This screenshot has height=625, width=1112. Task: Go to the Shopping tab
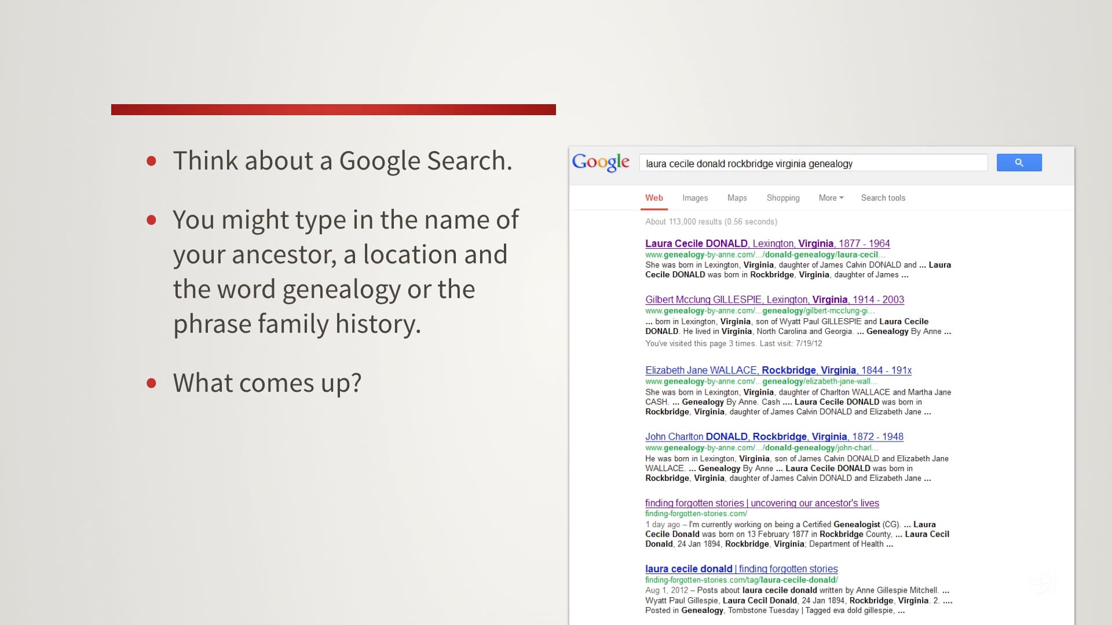pyautogui.click(x=782, y=198)
